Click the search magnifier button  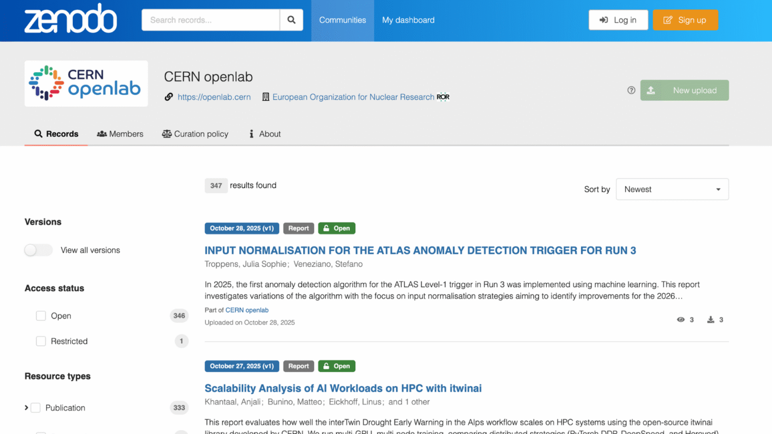(x=292, y=20)
